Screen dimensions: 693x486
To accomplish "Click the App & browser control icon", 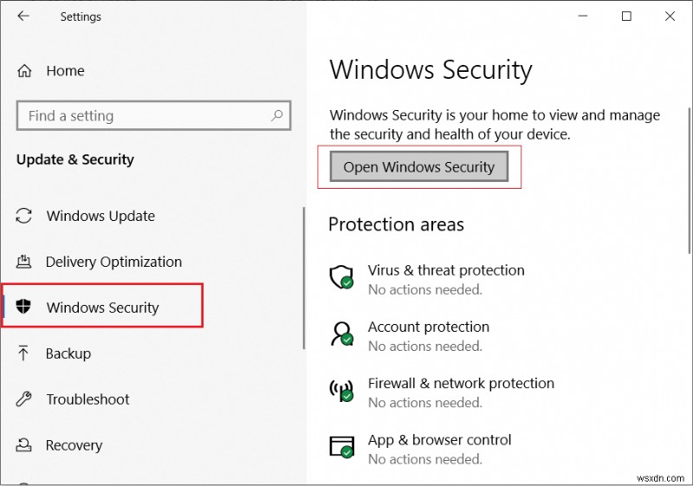I will tap(340, 447).
